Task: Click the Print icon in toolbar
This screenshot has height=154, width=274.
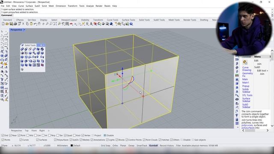Action: coord(15,24)
